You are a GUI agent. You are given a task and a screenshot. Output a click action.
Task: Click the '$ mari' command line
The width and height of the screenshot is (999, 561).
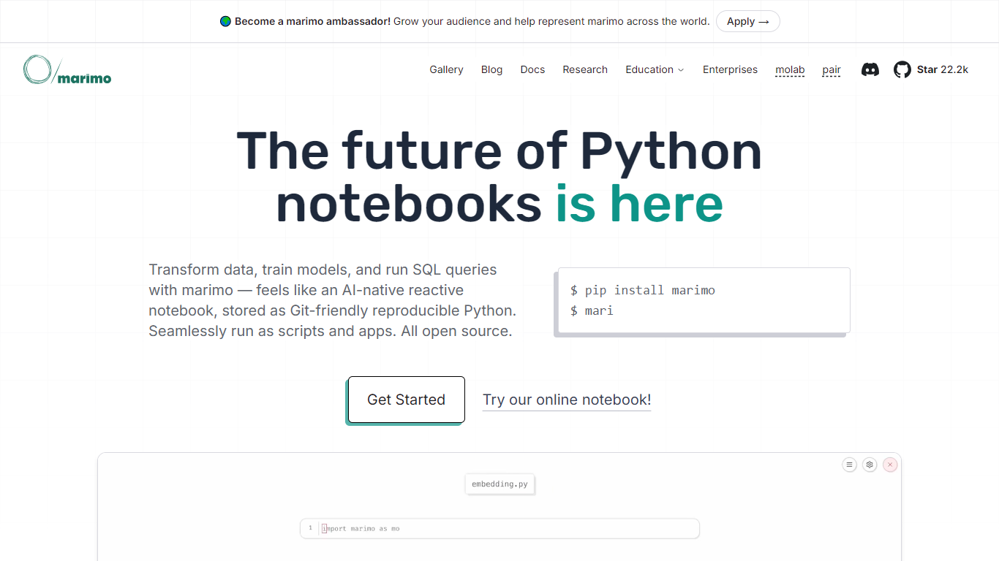click(592, 310)
